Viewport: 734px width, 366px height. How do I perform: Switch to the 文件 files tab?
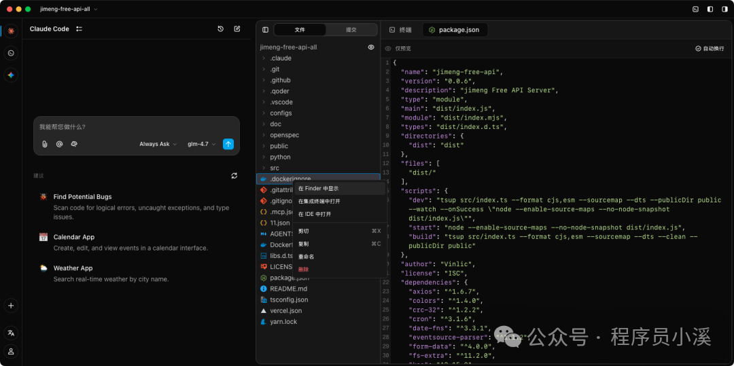point(300,29)
